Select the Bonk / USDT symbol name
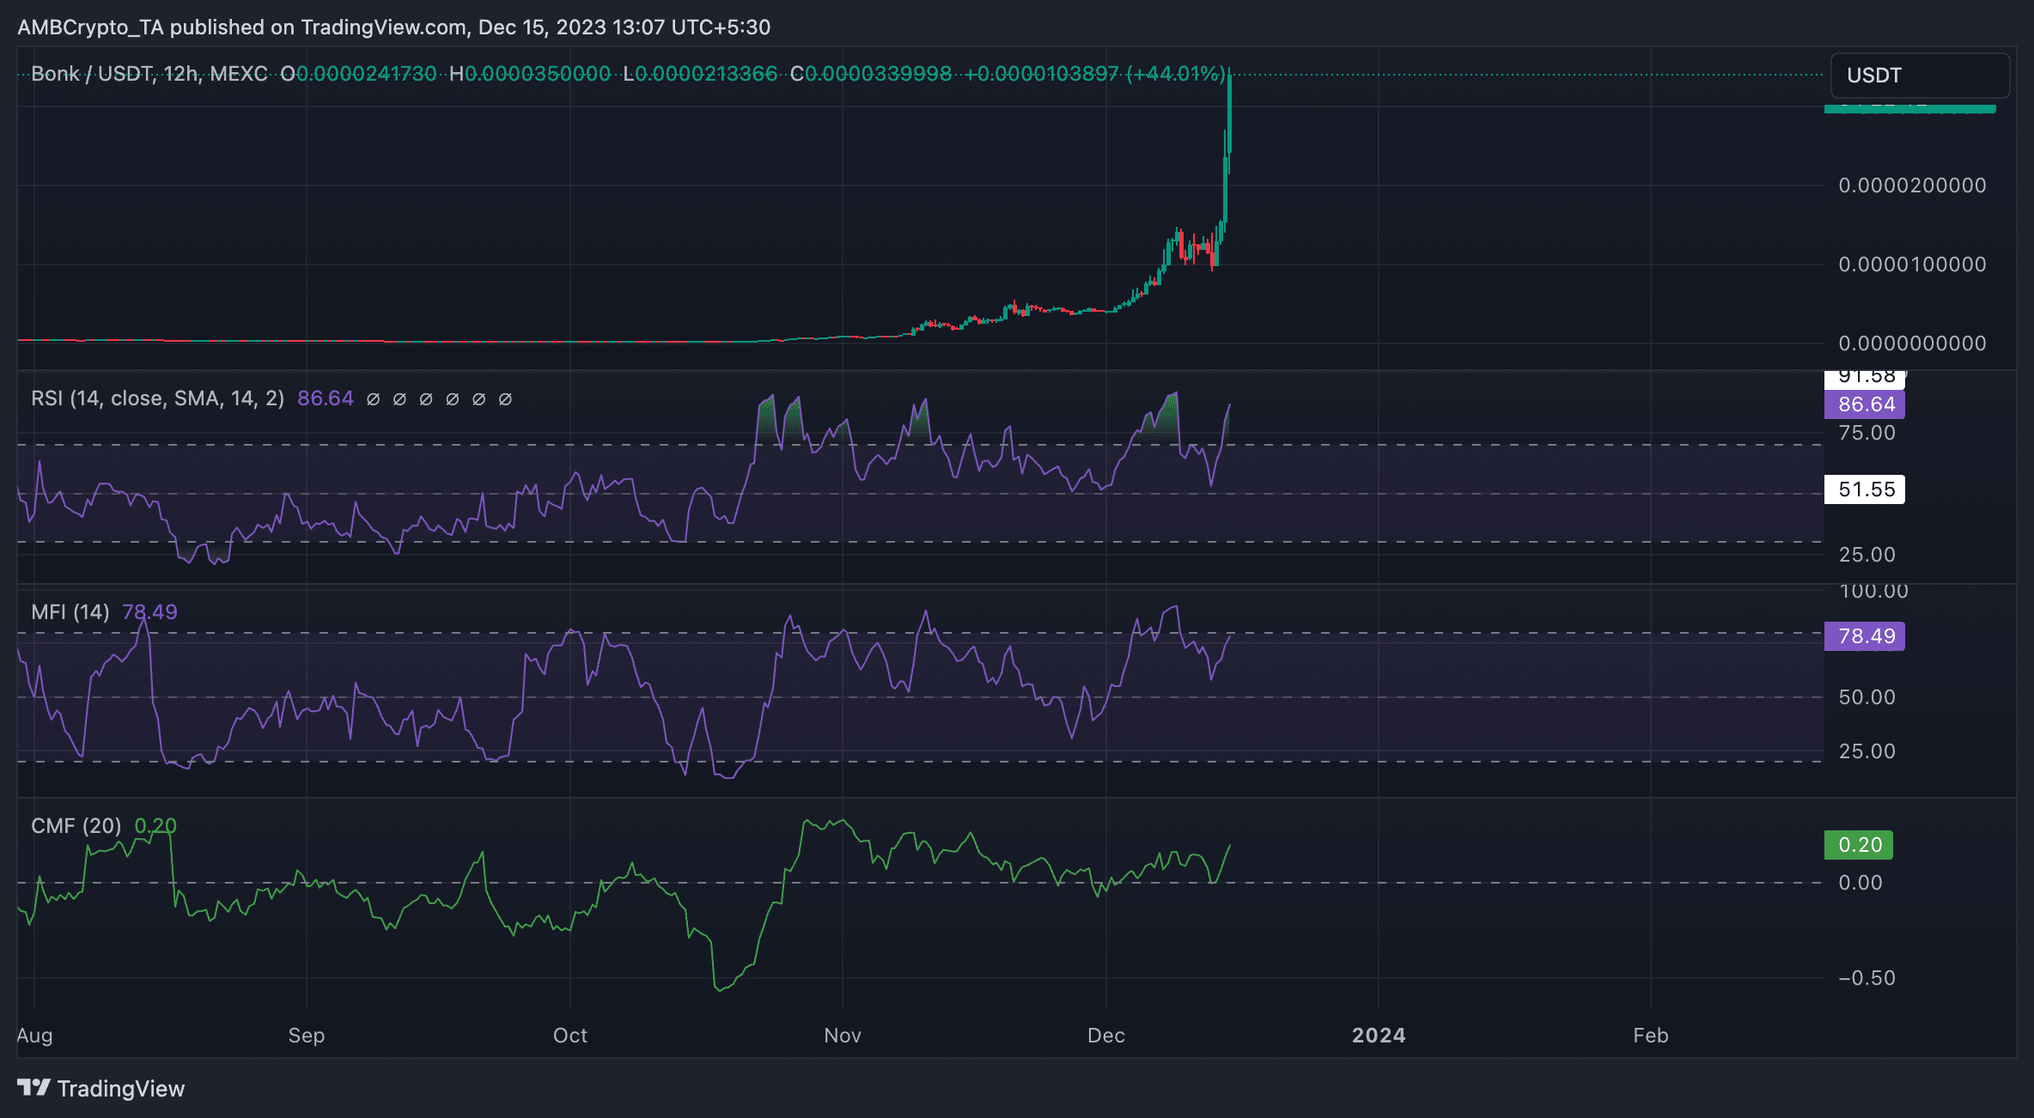The image size is (2034, 1118). [91, 74]
